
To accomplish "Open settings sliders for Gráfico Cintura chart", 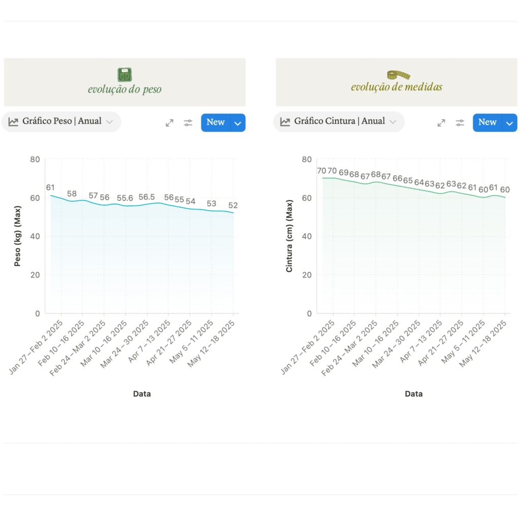I will click(460, 123).
